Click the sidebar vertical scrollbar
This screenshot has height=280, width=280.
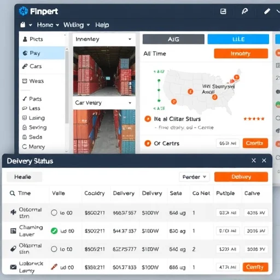[x=67, y=86]
